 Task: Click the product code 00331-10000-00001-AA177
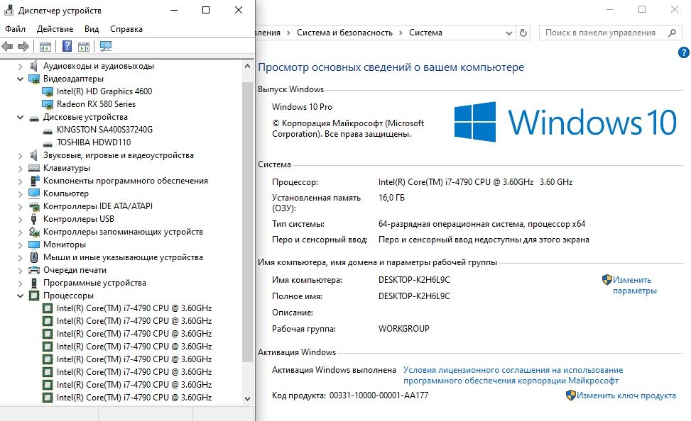click(379, 395)
